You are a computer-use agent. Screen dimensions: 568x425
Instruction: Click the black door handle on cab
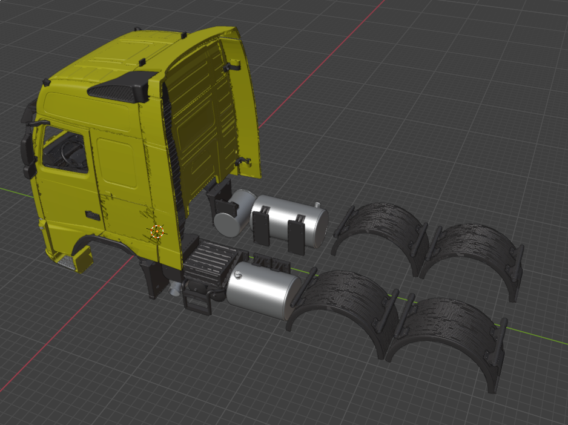tap(92, 215)
